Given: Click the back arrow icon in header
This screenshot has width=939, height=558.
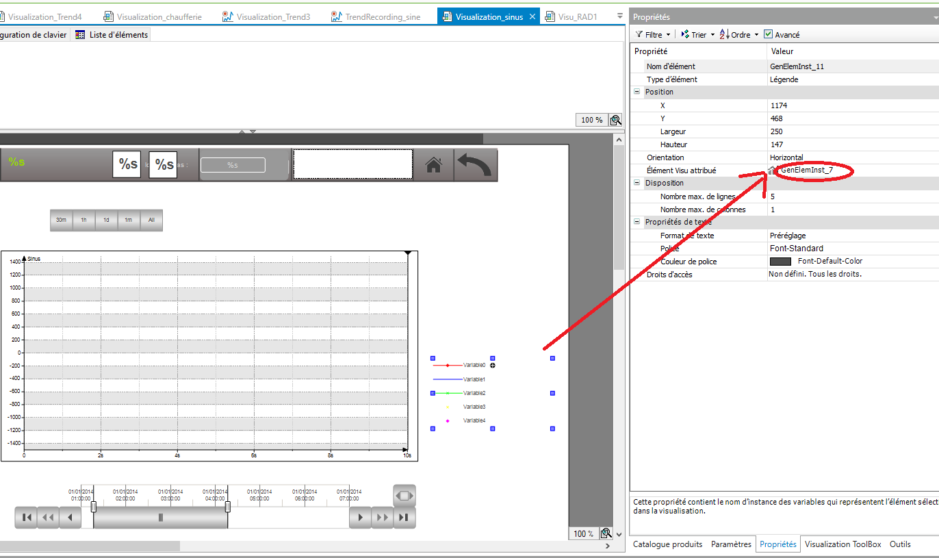Looking at the screenshot, I should coord(475,165).
